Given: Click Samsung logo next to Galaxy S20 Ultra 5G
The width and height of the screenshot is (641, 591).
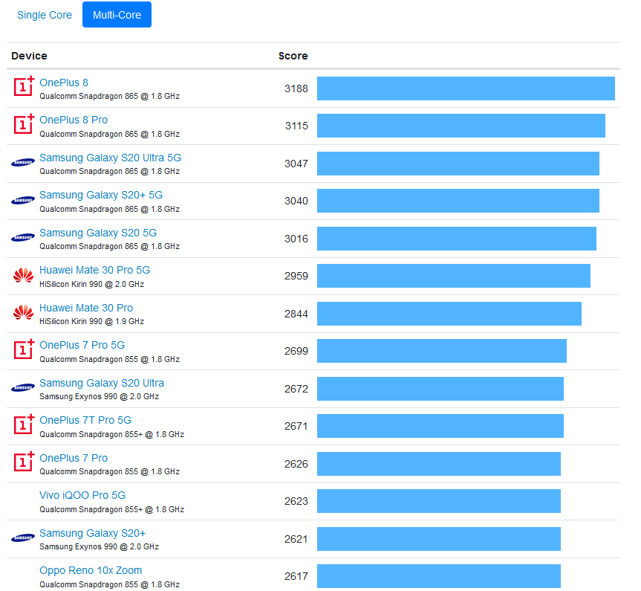Looking at the screenshot, I should (x=23, y=163).
